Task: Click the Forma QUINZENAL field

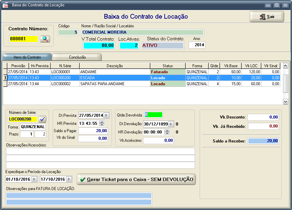Action: 33,127
